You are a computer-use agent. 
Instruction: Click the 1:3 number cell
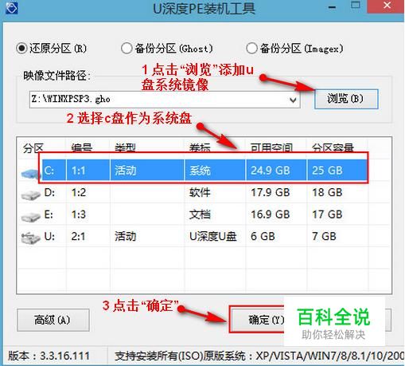[x=79, y=214]
